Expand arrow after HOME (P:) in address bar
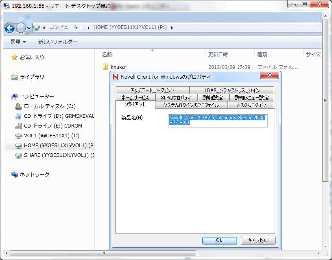 tap(172, 28)
